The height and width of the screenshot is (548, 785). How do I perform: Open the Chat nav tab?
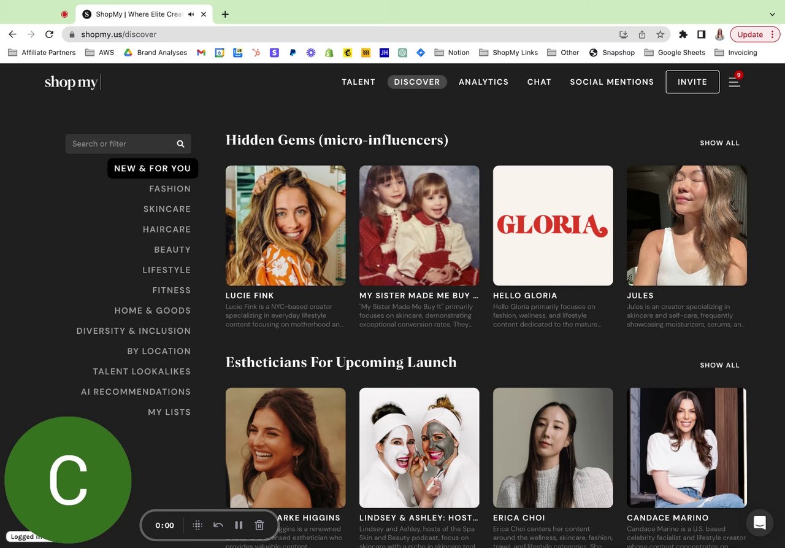[x=539, y=82]
